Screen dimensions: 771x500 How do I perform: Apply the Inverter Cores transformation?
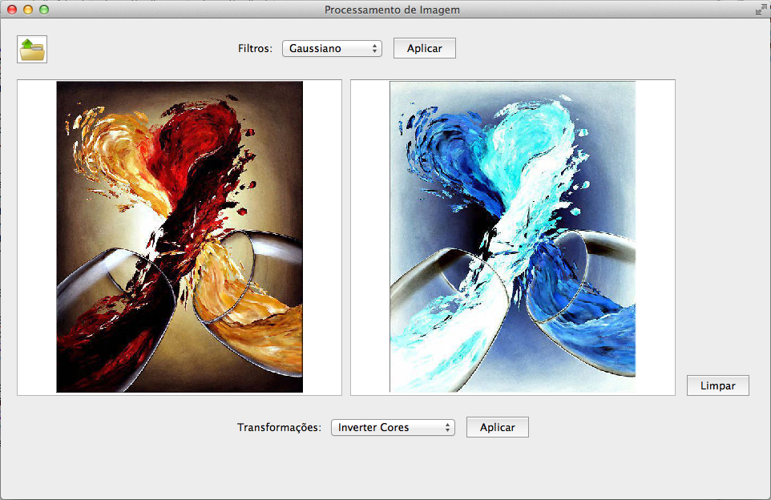[x=497, y=427]
